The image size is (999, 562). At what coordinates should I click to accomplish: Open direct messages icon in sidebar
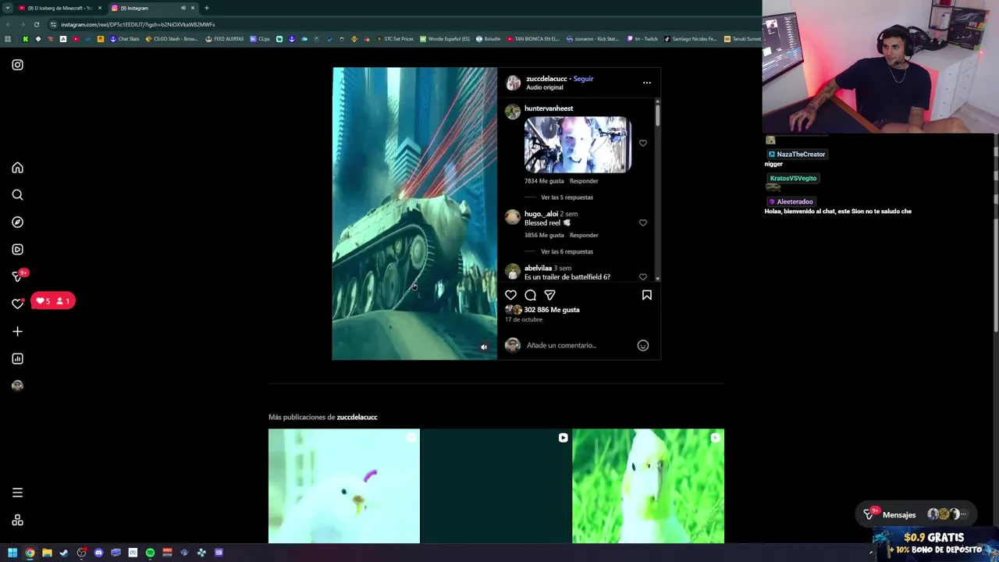[x=17, y=276]
